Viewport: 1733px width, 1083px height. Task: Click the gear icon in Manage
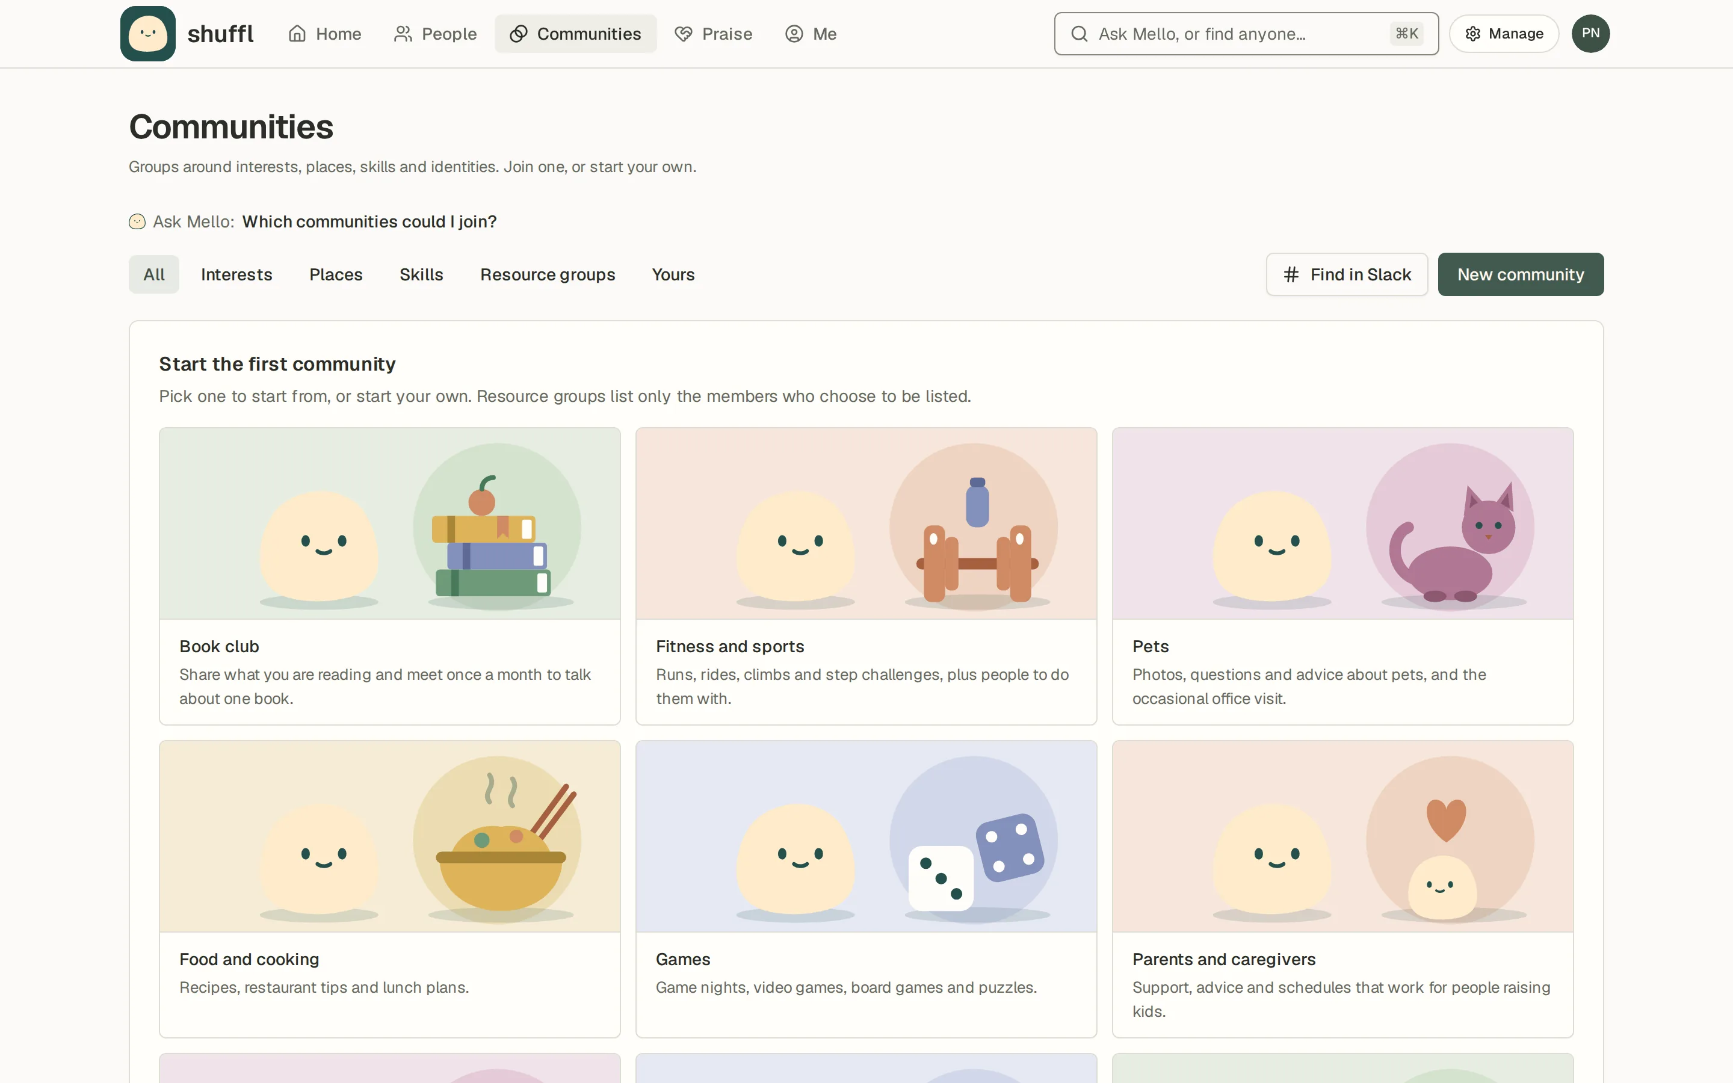1472,34
